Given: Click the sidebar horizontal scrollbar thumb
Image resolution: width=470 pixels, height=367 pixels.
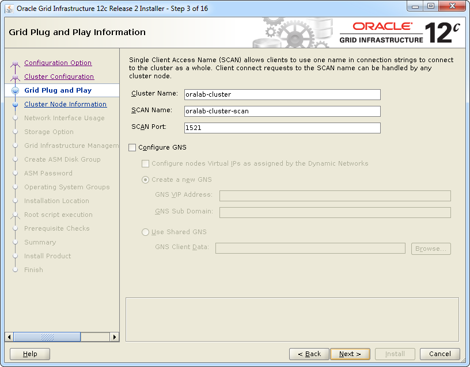Looking at the screenshot, I should coord(47,337).
